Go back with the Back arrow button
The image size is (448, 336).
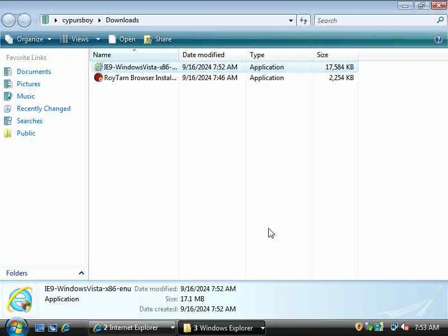(8, 21)
